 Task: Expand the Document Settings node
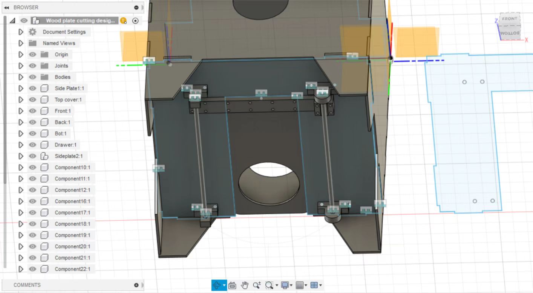click(x=21, y=32)
